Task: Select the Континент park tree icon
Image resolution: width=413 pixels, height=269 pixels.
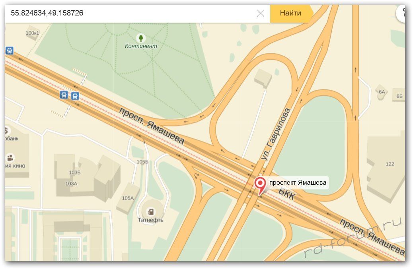Action: point(140,38)
